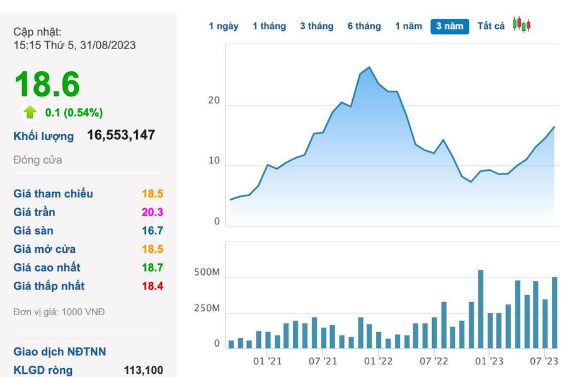This screenshot has height=377, width=567.
Task: Click the last volume bar after 07 '23
Action: point(554,312)
